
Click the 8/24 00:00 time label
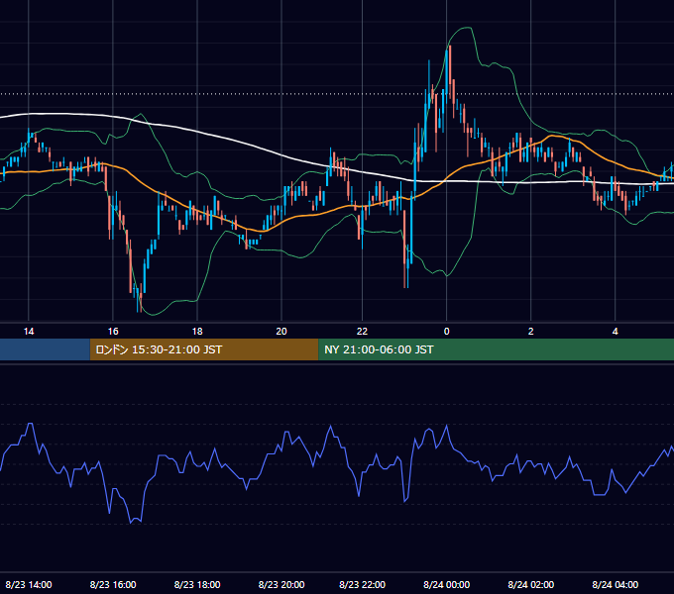pos(447,584)
